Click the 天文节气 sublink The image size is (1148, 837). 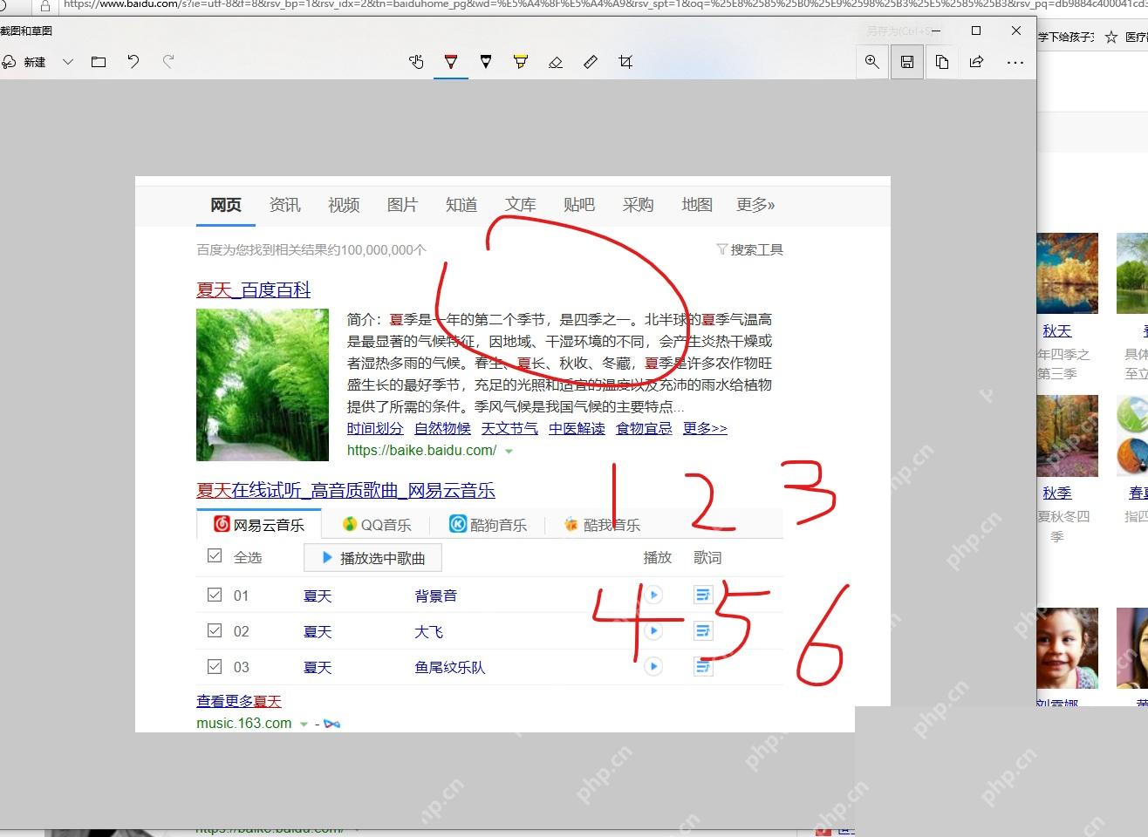(x=509, y=428)
